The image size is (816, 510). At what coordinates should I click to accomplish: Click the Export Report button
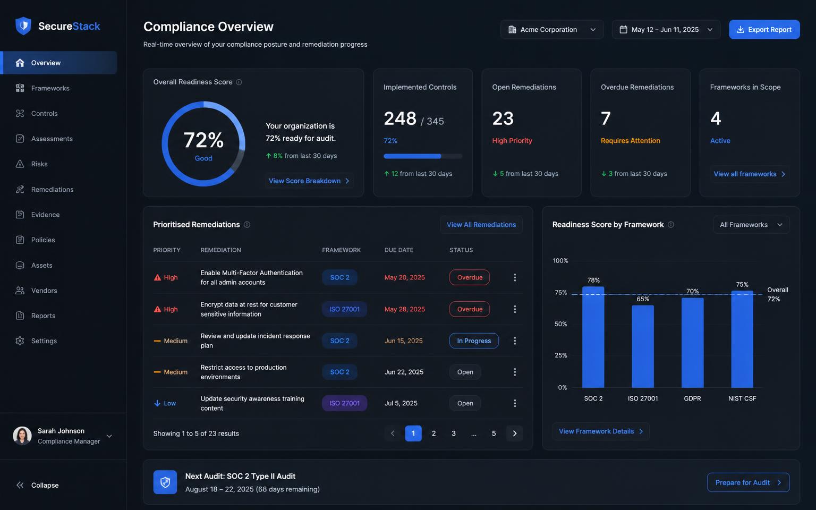pos(764,30)
